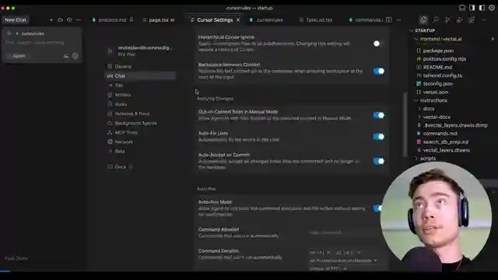The height and width of the screenshot is (280, 498).
Task: Open the Source Control view icon
Action: (447, 19)
